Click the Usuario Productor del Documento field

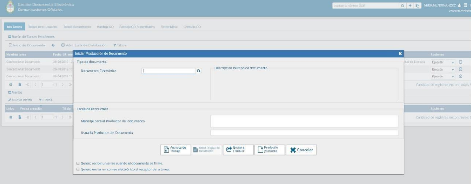pos(304,133)
